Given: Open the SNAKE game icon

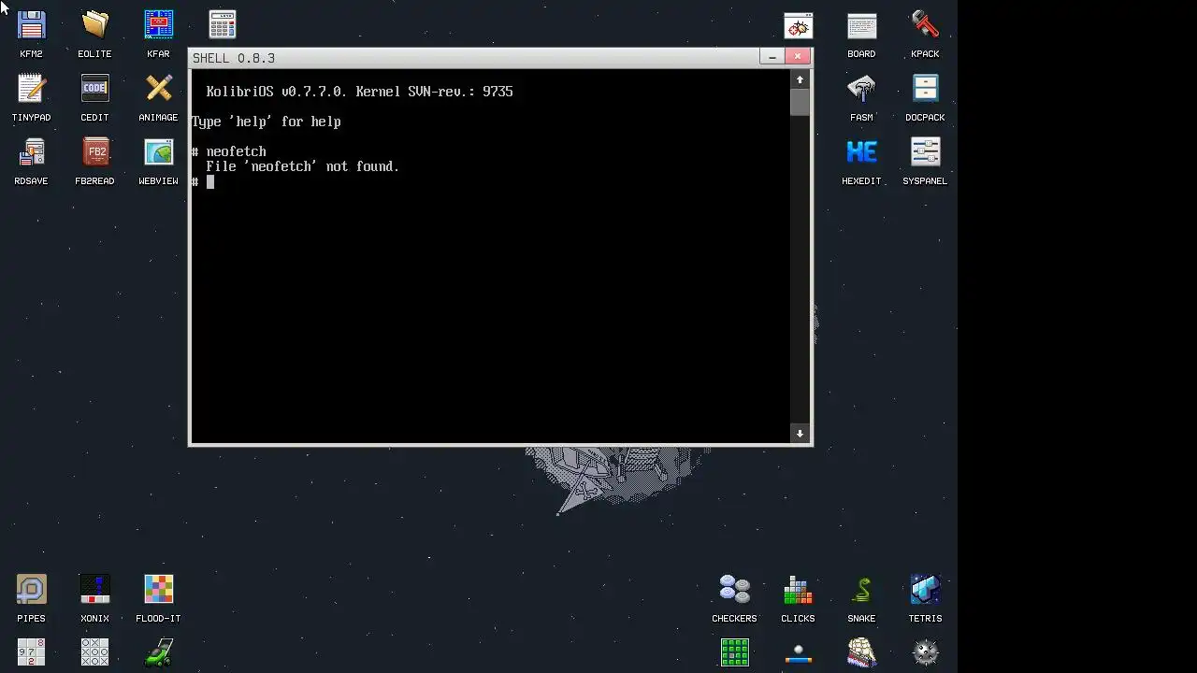Looking at the screenshot, I should click(x=861, y=590).
